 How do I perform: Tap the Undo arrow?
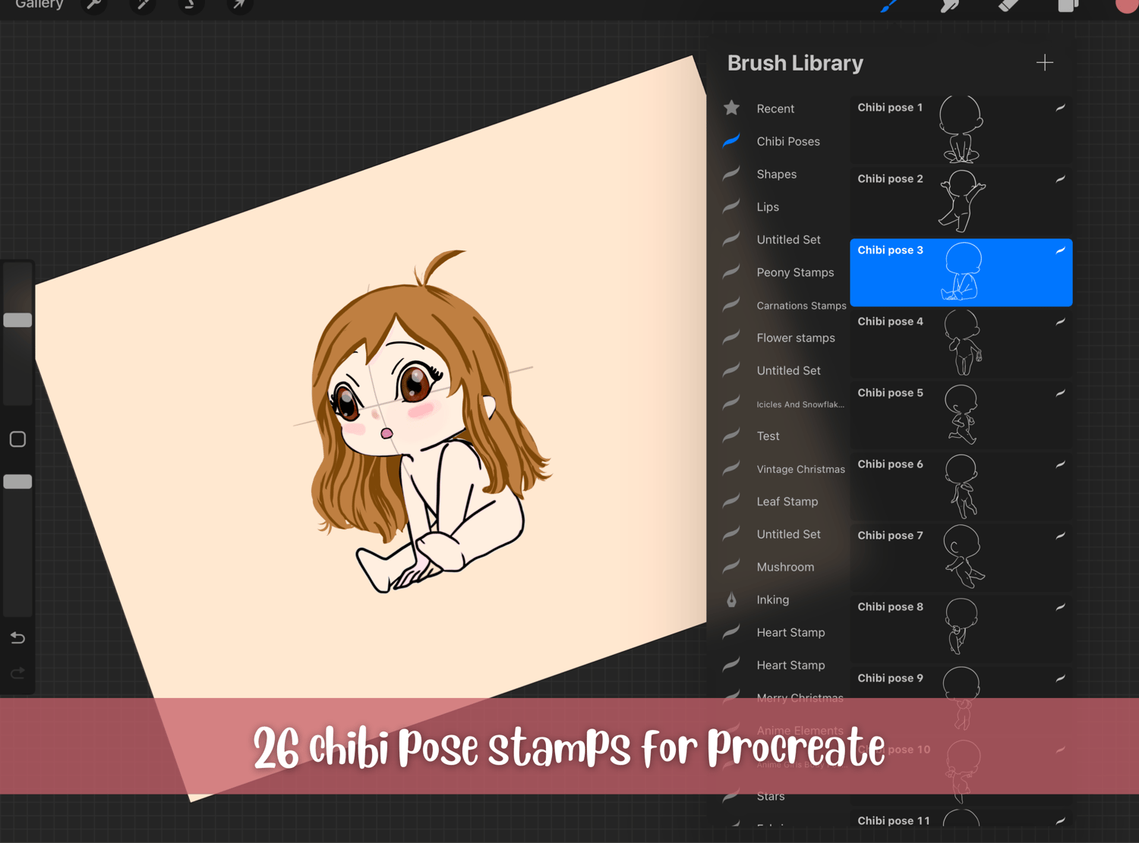tap(17, 638)
